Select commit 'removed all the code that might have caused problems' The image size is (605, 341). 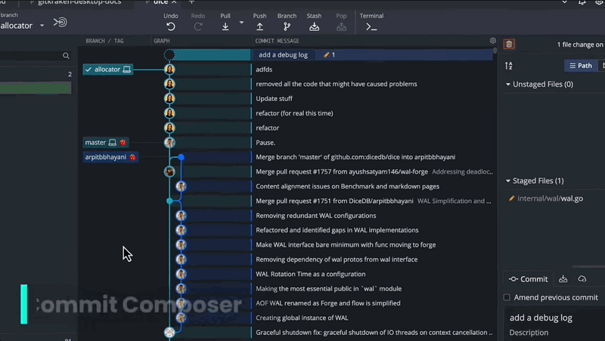[x=336, y=84]
